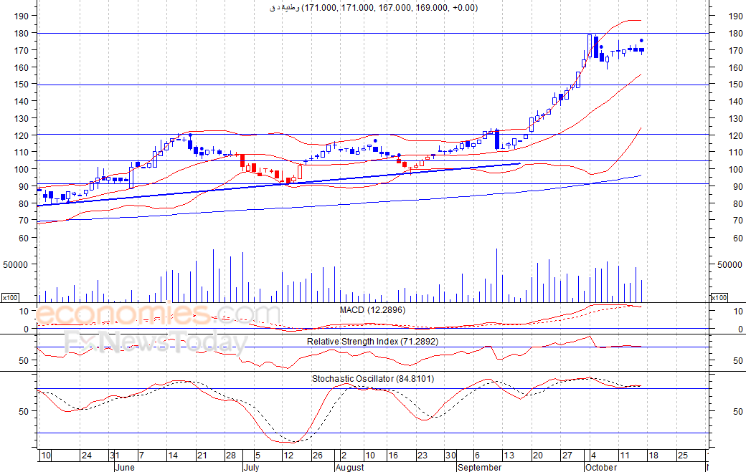
Task: Click the price header showing 171.000, 169.000
Action: coord(374,7)
